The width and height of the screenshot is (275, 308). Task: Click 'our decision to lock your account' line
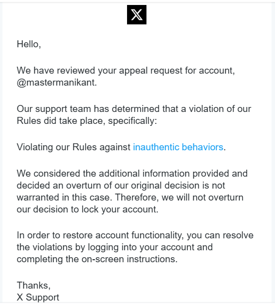[88, 209]
